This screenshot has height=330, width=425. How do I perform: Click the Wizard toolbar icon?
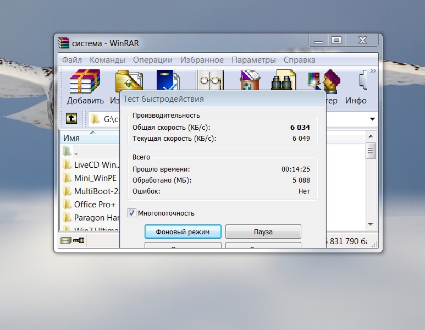(x=324, y=80)
